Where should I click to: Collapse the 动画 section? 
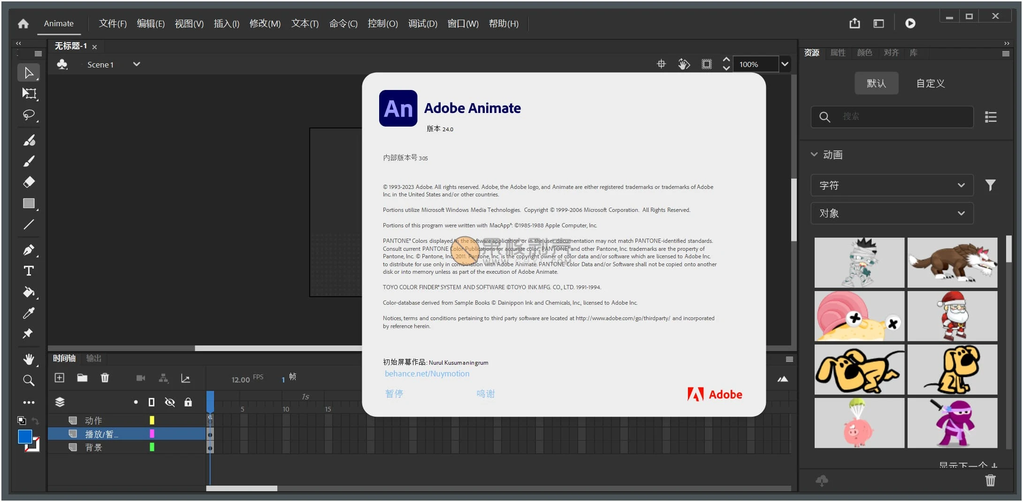pos(814,154)
